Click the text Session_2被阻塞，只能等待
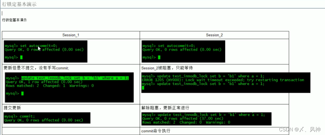This screenshot has width=325, height=135. click(x=168, y=68)
